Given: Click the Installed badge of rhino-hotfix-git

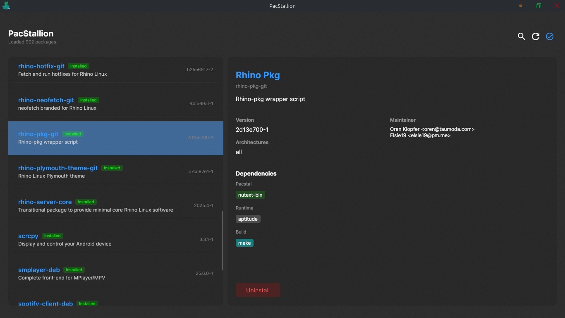Looking at the screenshot, I should point(79,66).
